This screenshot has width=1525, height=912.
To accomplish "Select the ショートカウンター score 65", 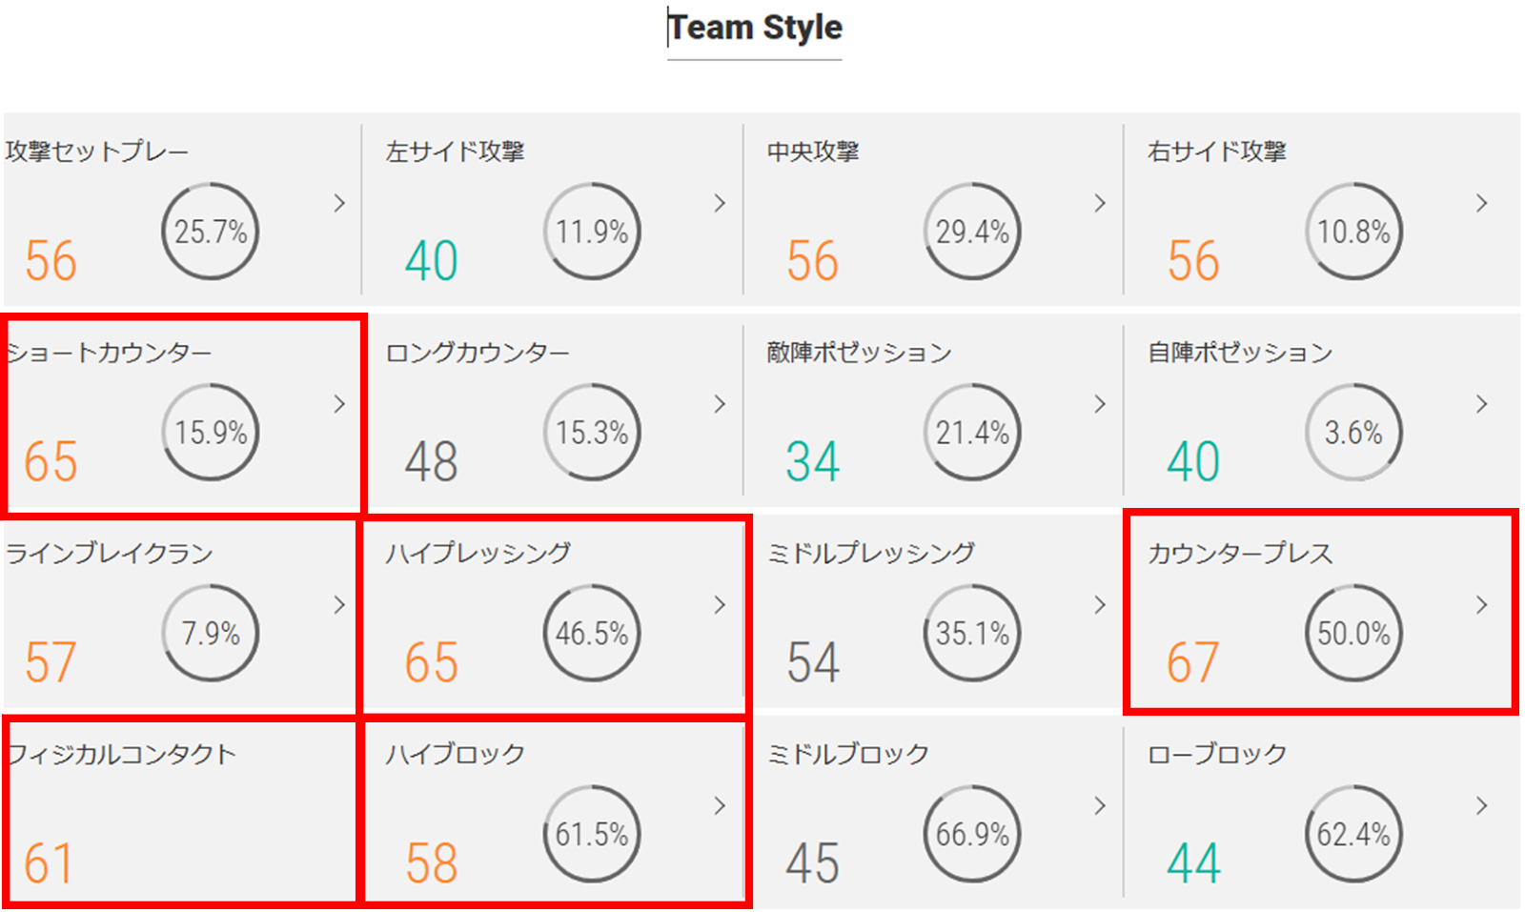I will tap(51, 462).
